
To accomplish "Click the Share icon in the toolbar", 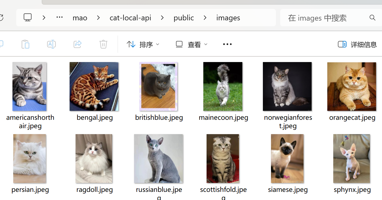I will click(x=77, y=44).
